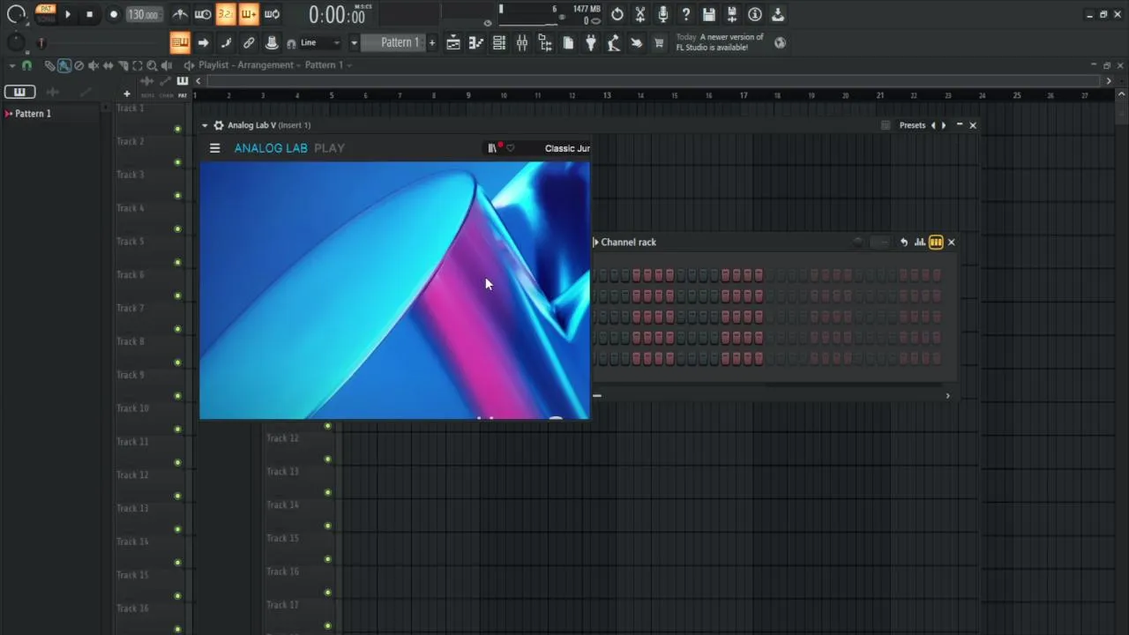Open the Playlist view icon
The height and width of the screenshot is (635, 1129).
click(x=452, y=42)
